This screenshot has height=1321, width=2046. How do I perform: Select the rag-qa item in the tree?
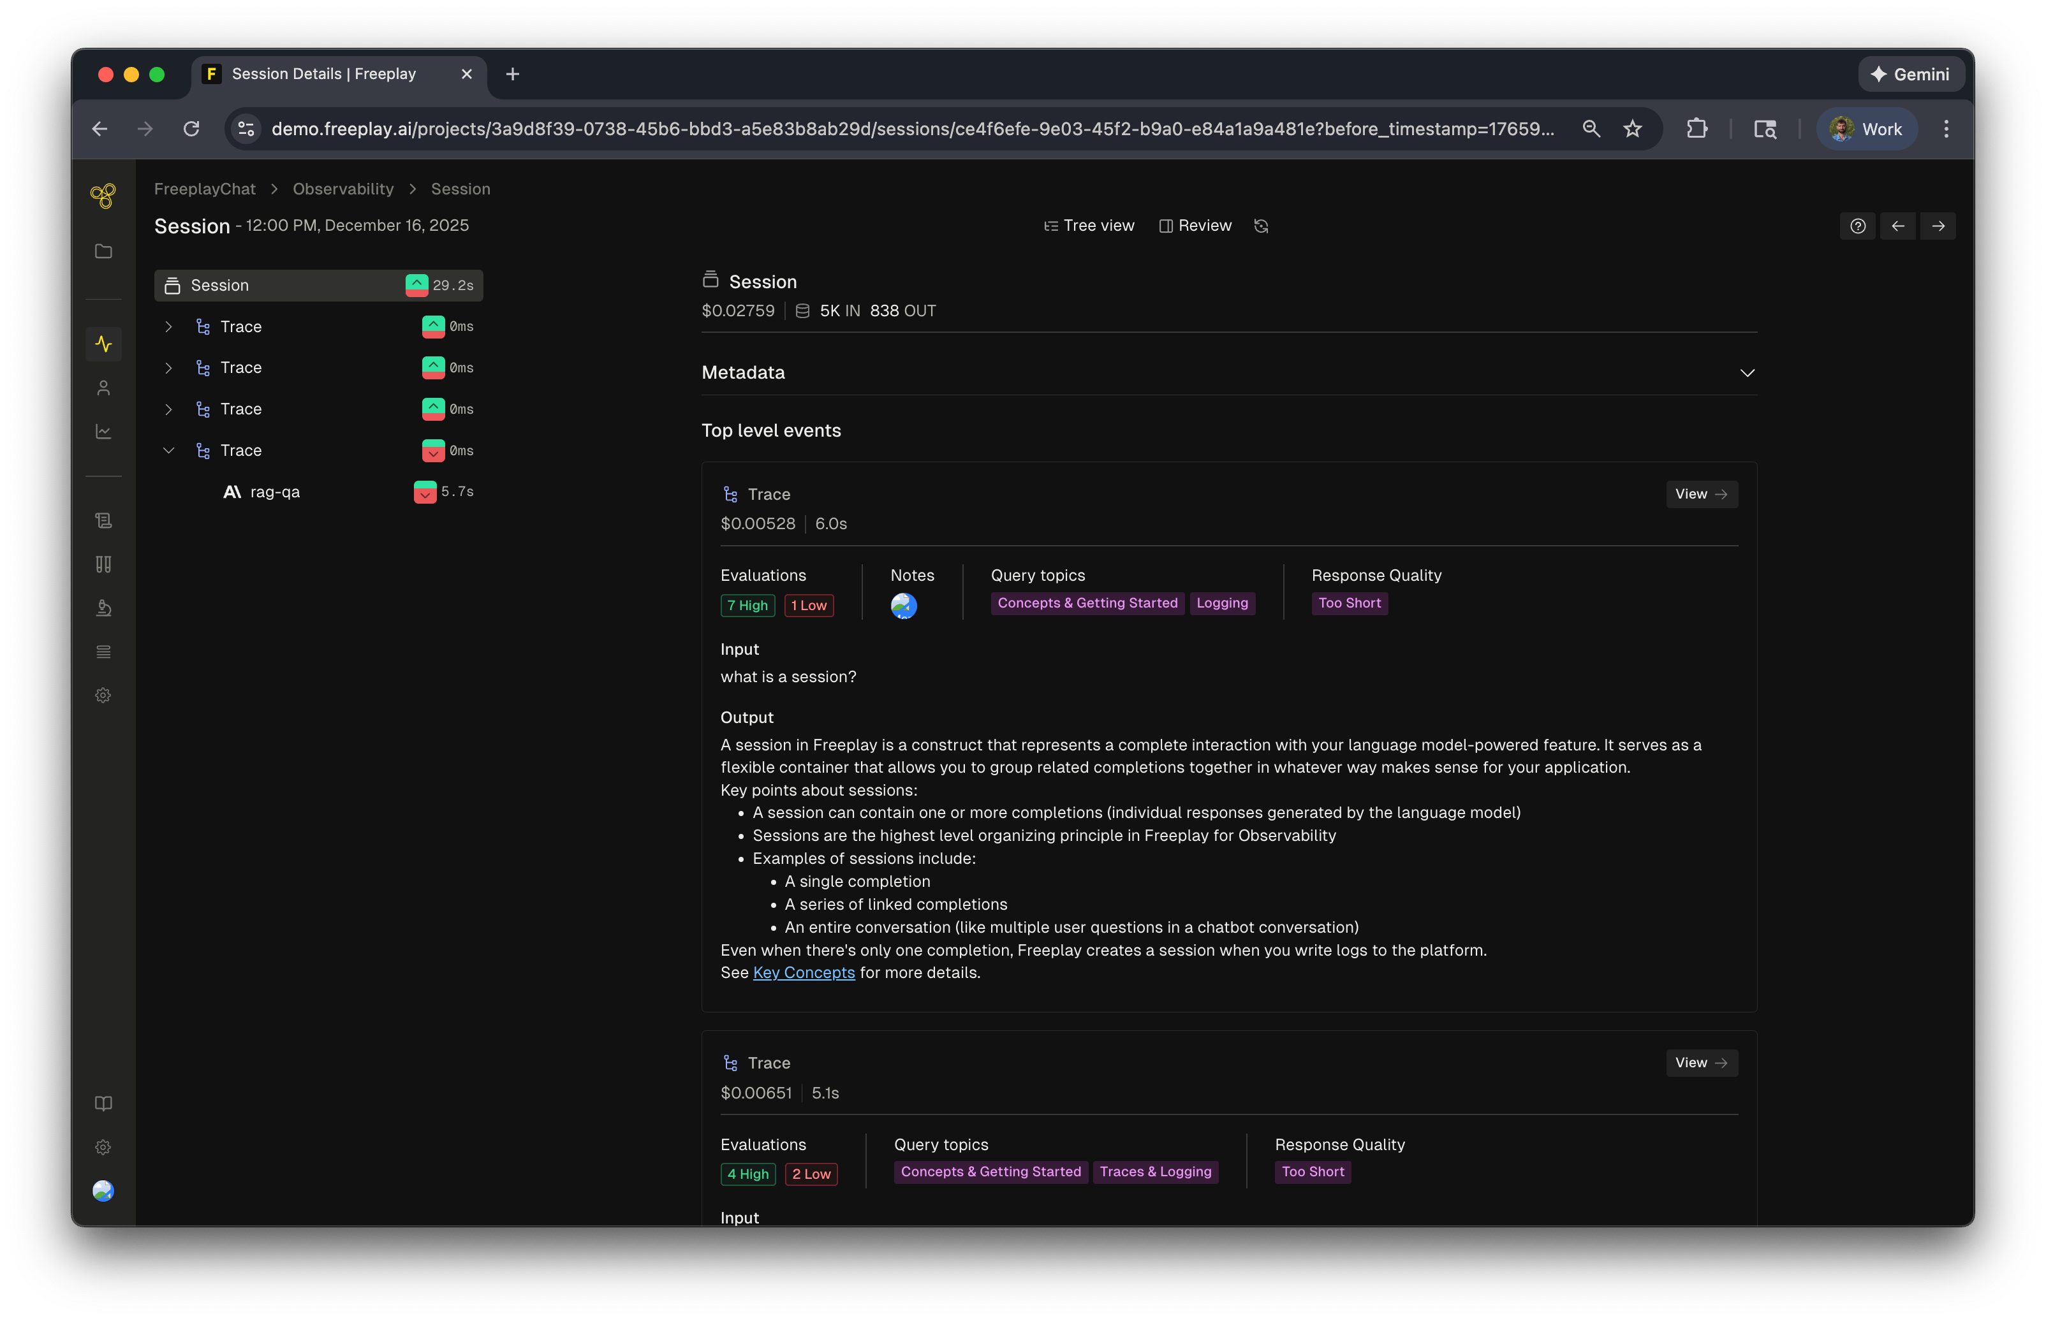(274, 492)
